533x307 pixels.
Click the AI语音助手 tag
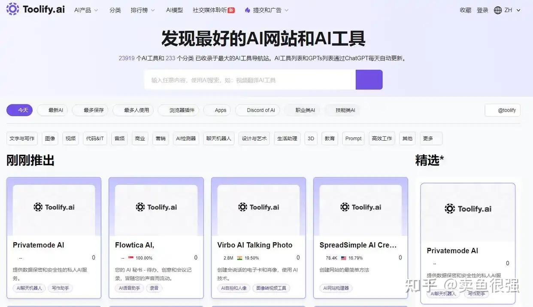pyautogui.click(x=130, y=288)
